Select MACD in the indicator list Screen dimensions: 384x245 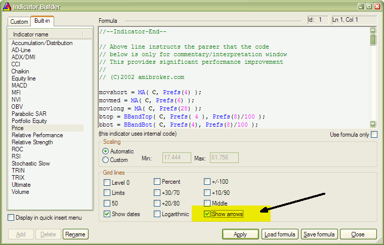point(19,86)
